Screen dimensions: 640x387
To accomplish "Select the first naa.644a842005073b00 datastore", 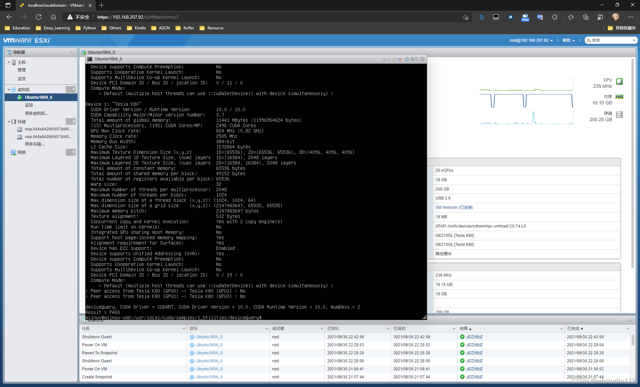I will point(49,129).
